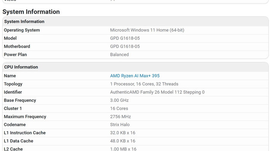Click the 'Codename' row label
This screenshot has width=270, height=151.
(x=15, y=124)
